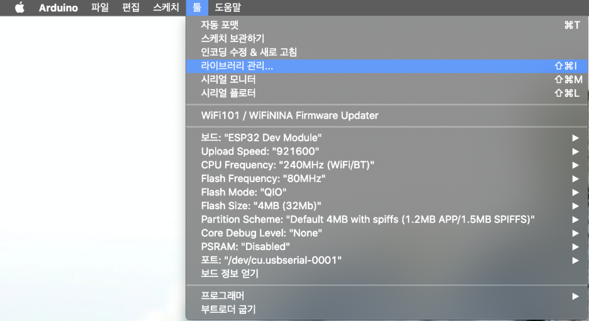
Task: Expand the 프로그래머 submenu
Action: pyautogui.click(x=387, y=296)
